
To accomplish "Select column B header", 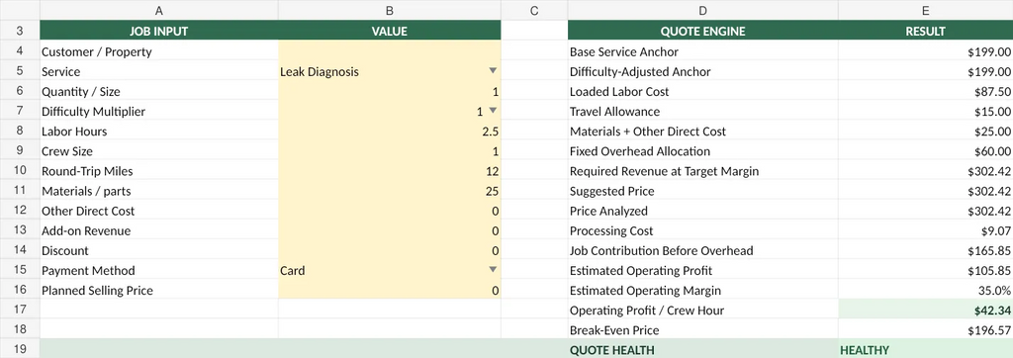I will pos(390,10).
